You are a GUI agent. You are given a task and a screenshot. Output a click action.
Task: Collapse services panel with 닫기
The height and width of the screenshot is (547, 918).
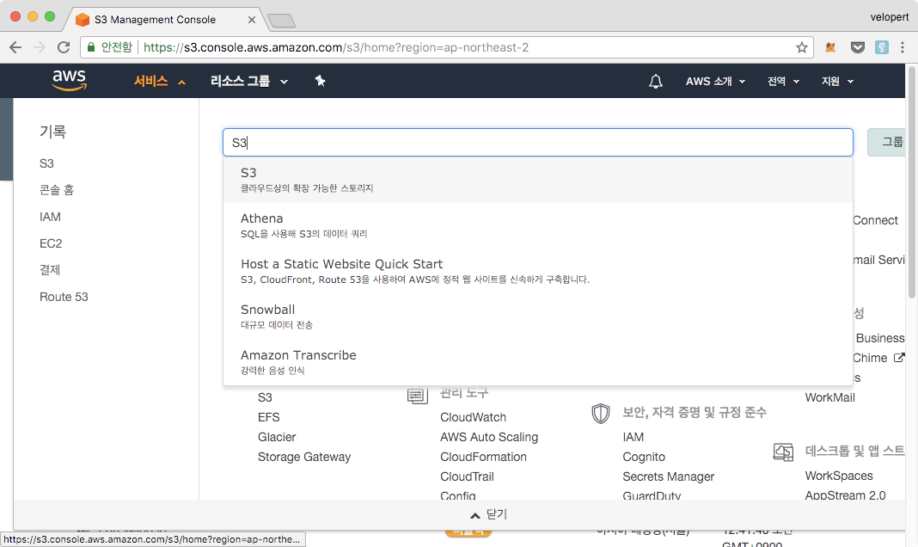coord(489,514)
